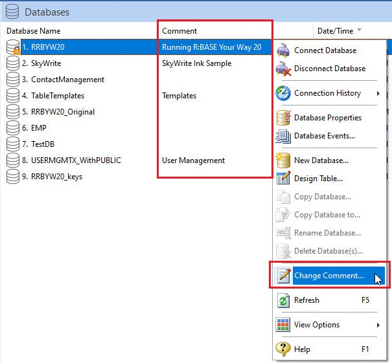Select New Database... menu entry
The height and width of the screenshot is (363, 392).
(x=330, y=160)
